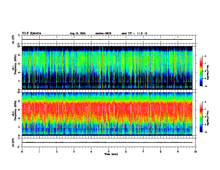Click time axis tick label "7"

143,152
